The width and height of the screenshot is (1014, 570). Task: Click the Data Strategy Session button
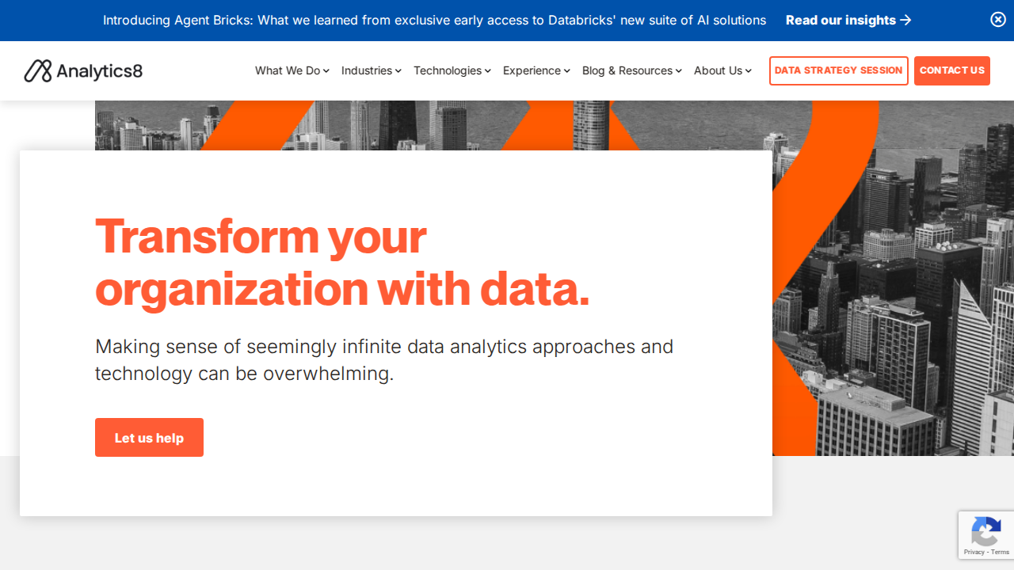point(839,70)
